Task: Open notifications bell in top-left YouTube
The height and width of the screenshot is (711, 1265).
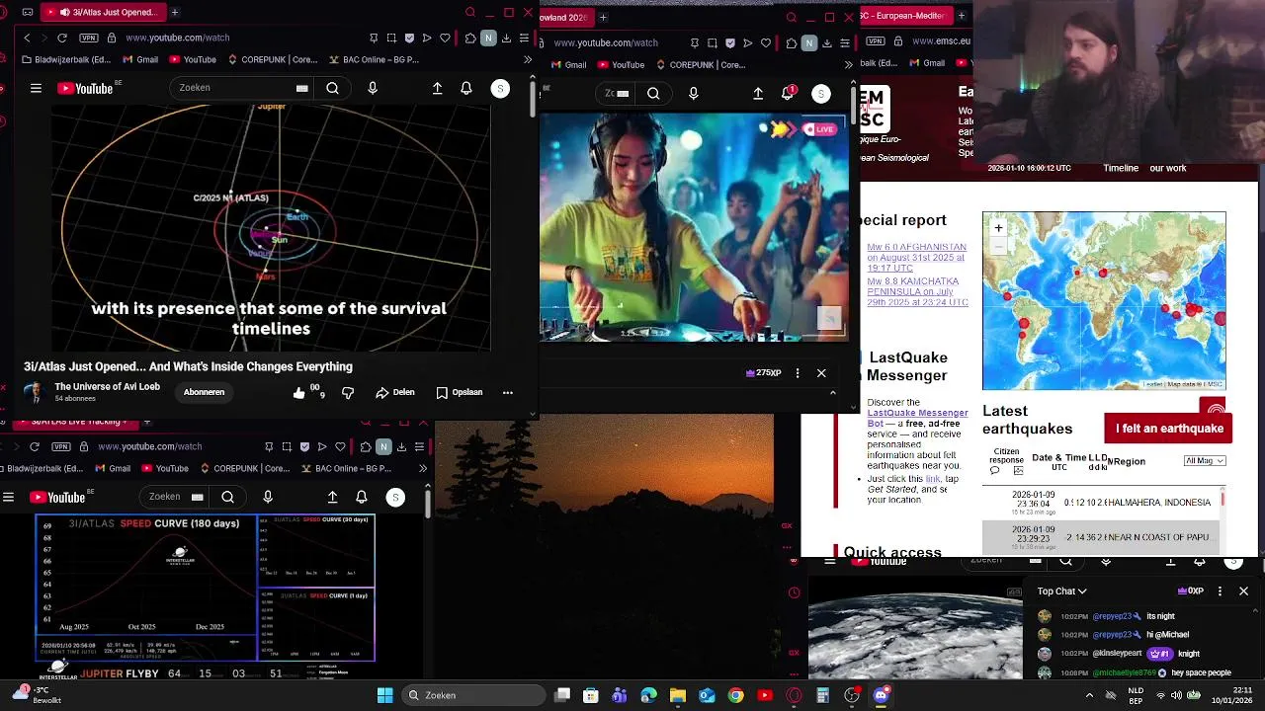Action: coord(466,88)
